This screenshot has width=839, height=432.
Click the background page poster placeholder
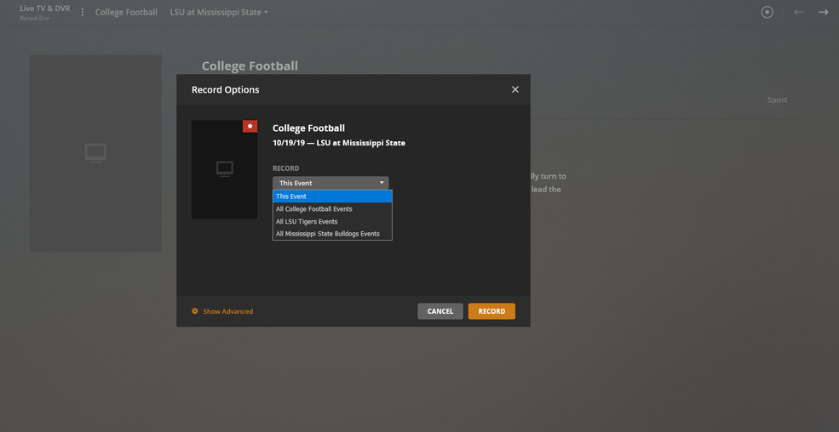[x=95, y=153]
